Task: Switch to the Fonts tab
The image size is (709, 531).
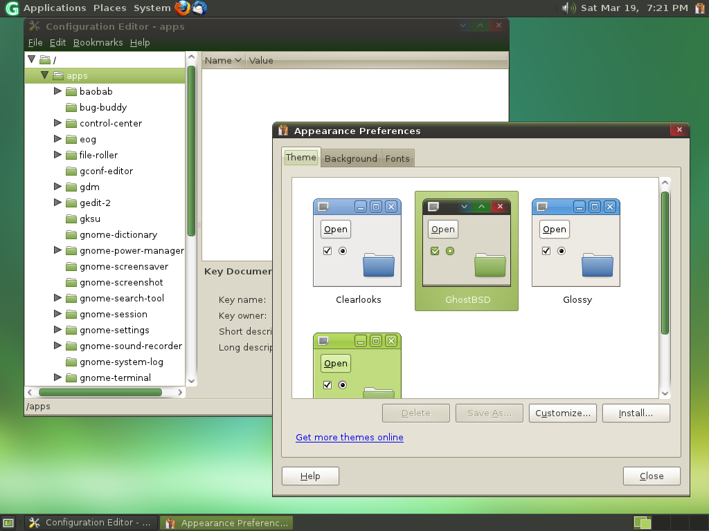Action: click(397, 158)
